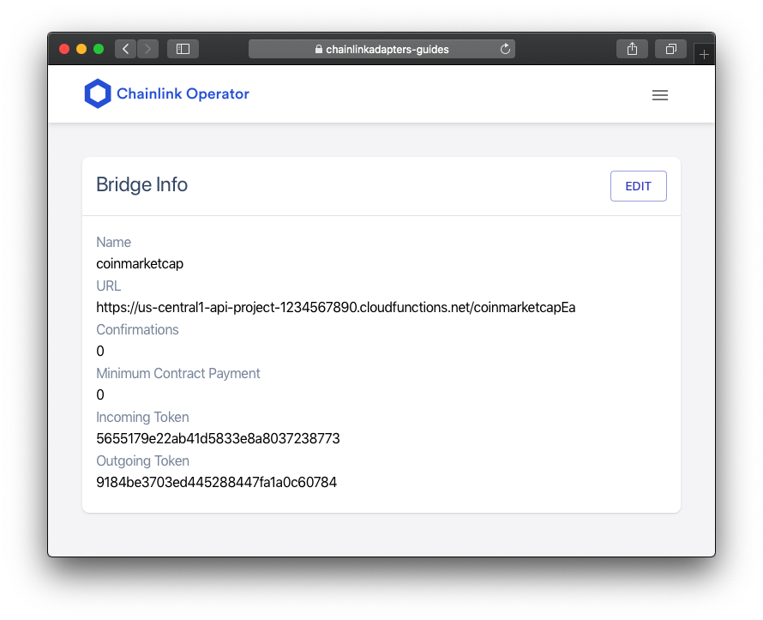This screenshot has height=620, width=763.
Task: Open the Safari share menu
Action: [x=632, y=49]
